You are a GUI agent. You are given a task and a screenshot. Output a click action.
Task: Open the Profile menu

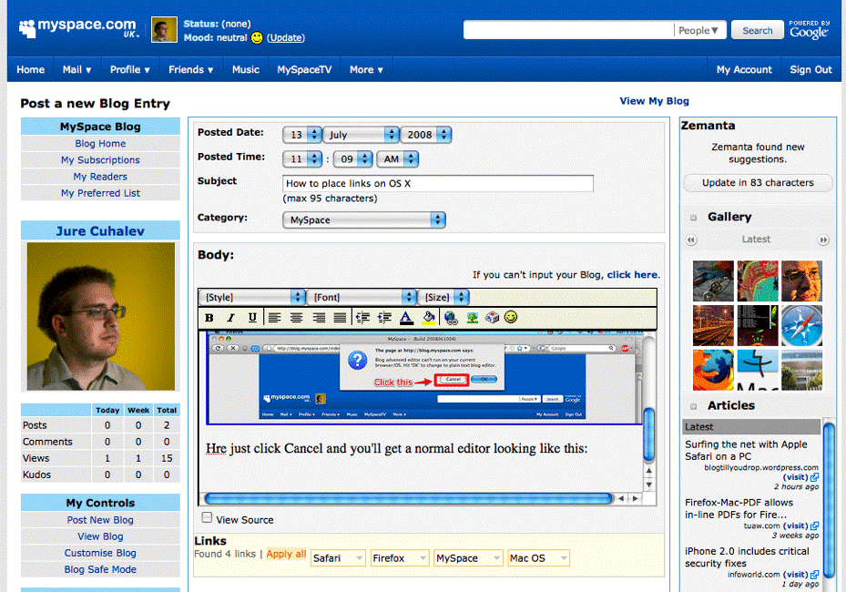click(129, 69)
